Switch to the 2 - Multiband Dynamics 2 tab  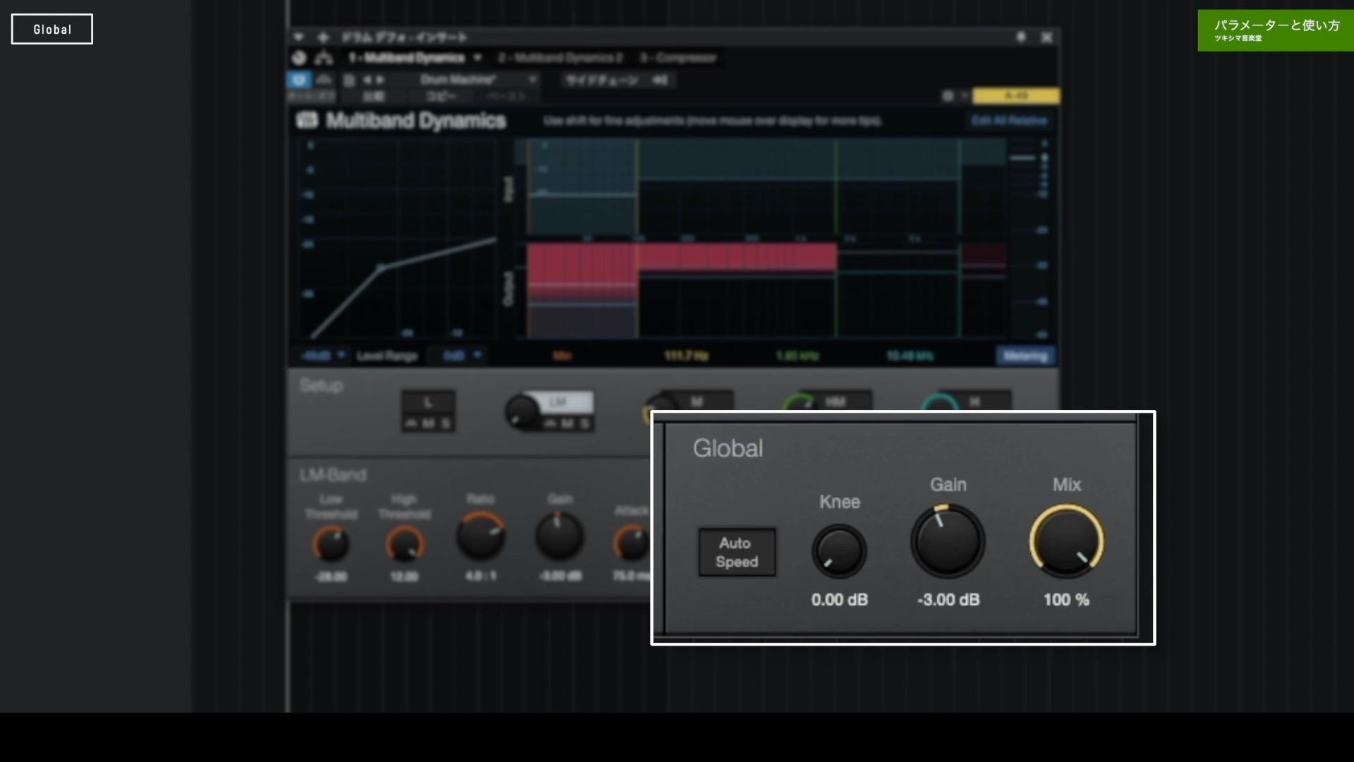tap(560, 58)
